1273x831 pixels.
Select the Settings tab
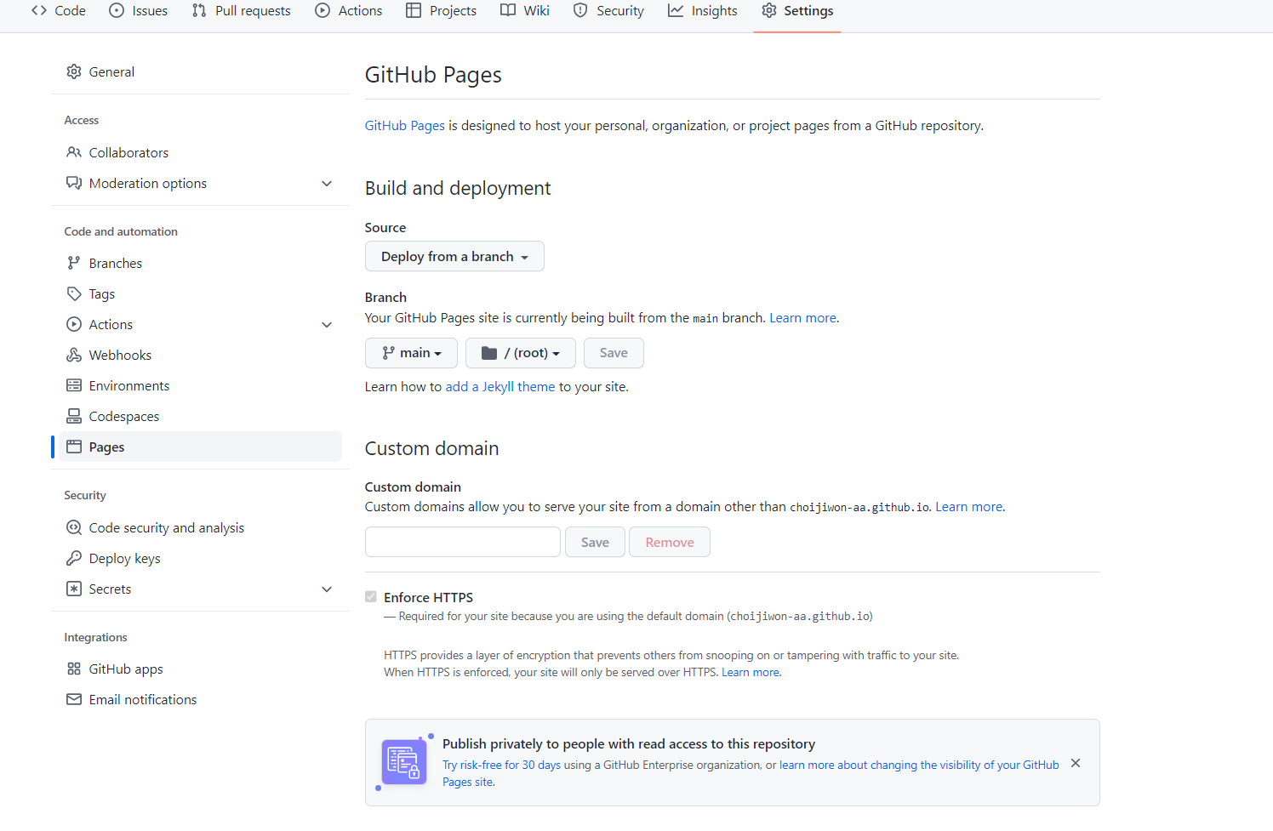tap(797, 11)
